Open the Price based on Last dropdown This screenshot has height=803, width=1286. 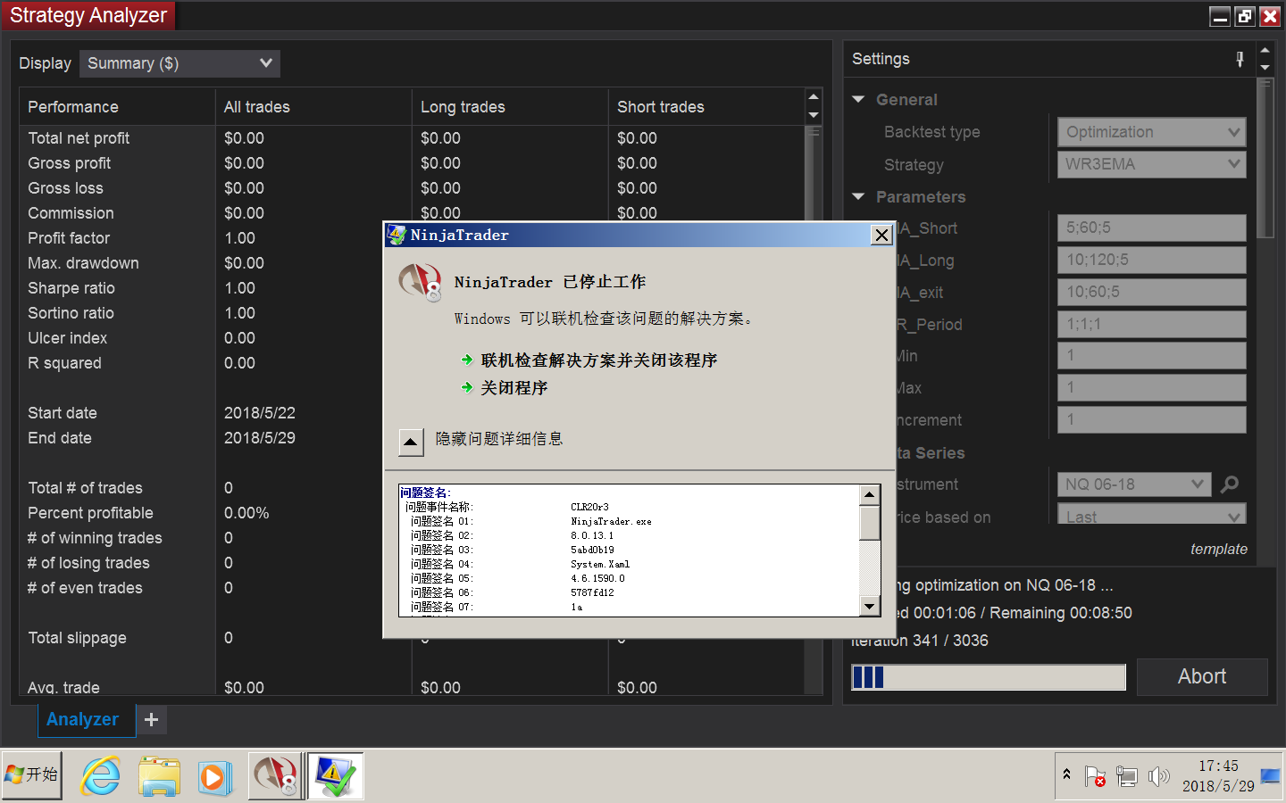tap(1151, 515)
